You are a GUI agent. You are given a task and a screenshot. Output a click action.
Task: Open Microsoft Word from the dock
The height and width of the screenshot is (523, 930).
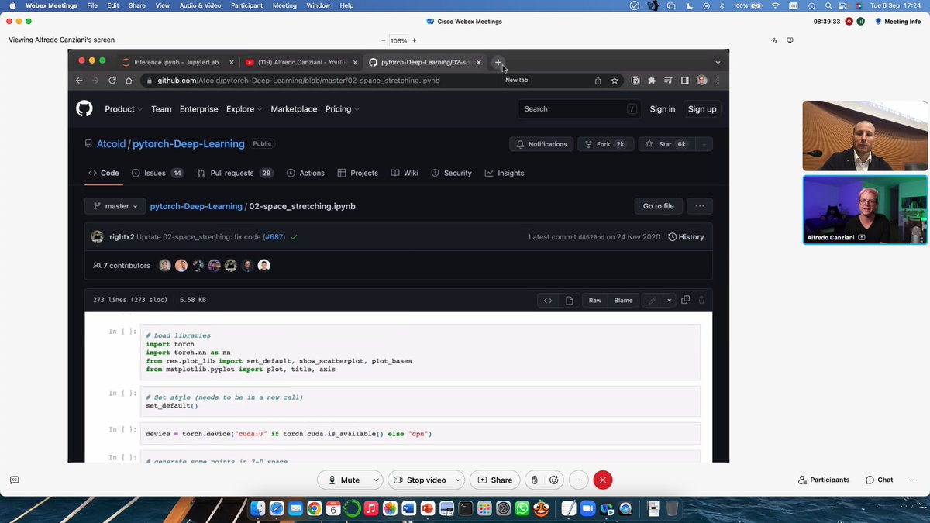pyautogui.click(x=408, y=509)
